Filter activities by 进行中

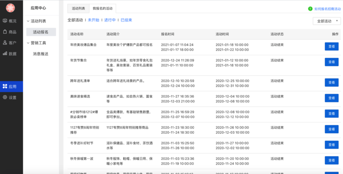tap(110, 20)
